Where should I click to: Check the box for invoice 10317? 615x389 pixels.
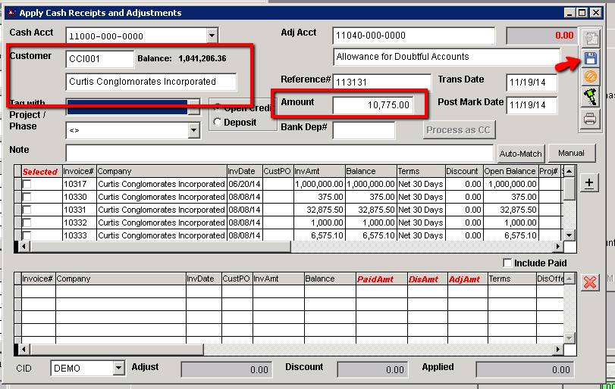click(27, 184)
